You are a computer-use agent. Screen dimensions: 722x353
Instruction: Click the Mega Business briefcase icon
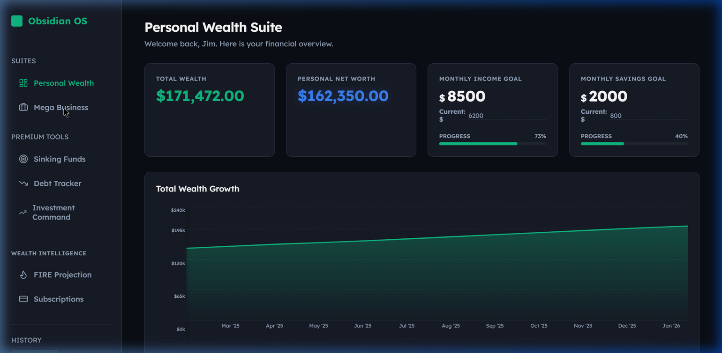[x=23, y=107]
